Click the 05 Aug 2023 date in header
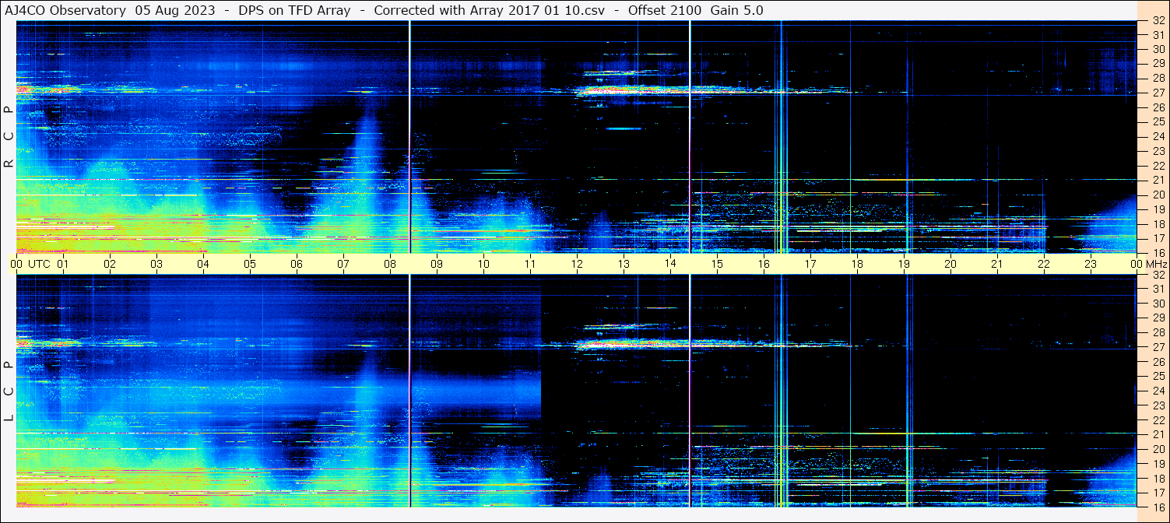This screenshot has height=523, width=1170. coord(175,10)
